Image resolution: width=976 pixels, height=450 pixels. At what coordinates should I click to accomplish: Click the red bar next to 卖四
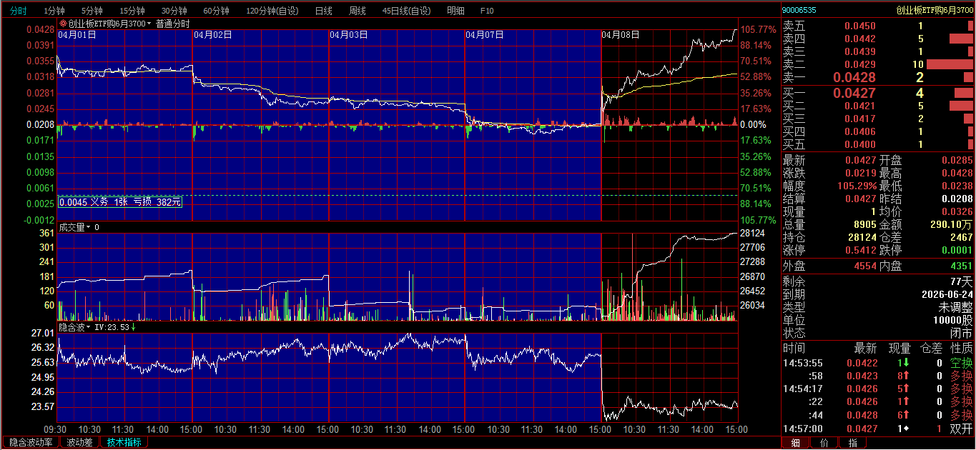tap(961, 39)
